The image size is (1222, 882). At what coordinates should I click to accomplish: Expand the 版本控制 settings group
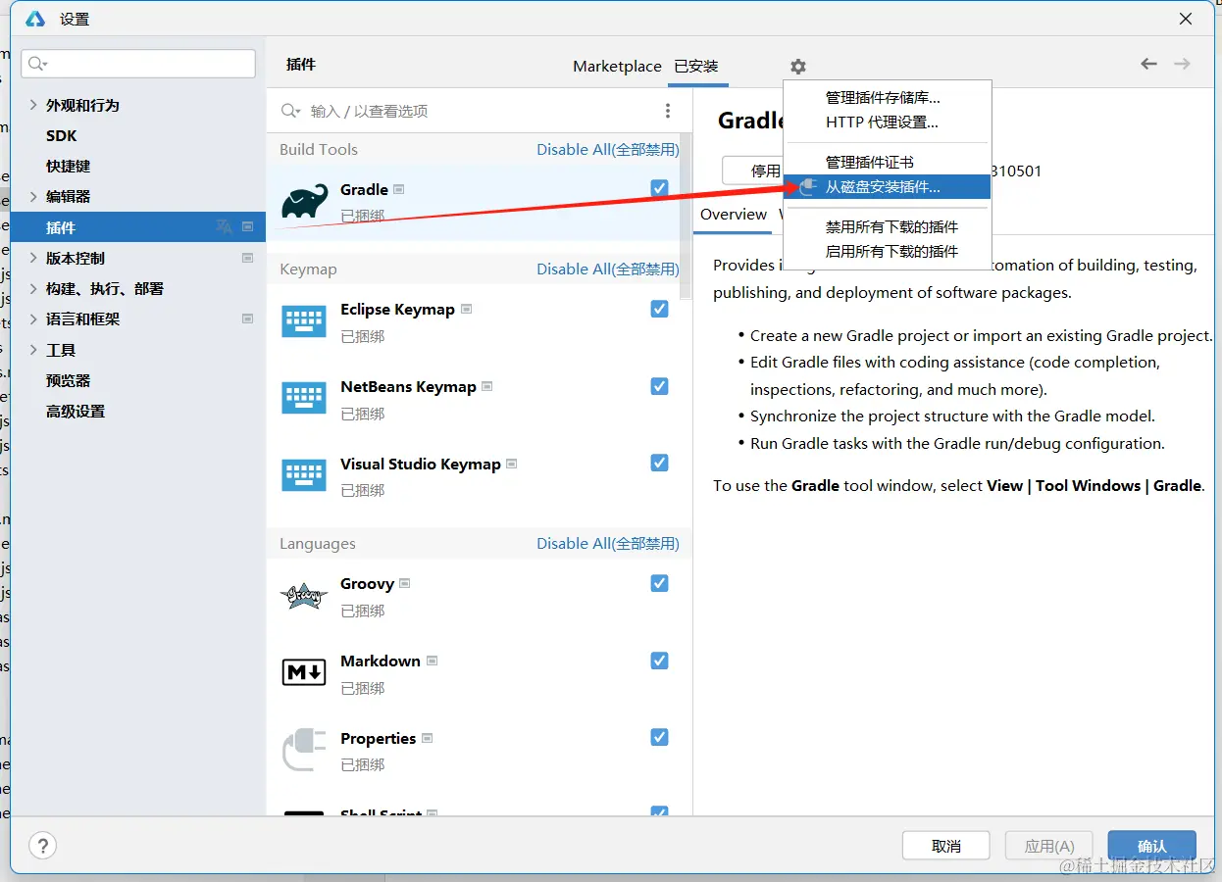point(33,258)
